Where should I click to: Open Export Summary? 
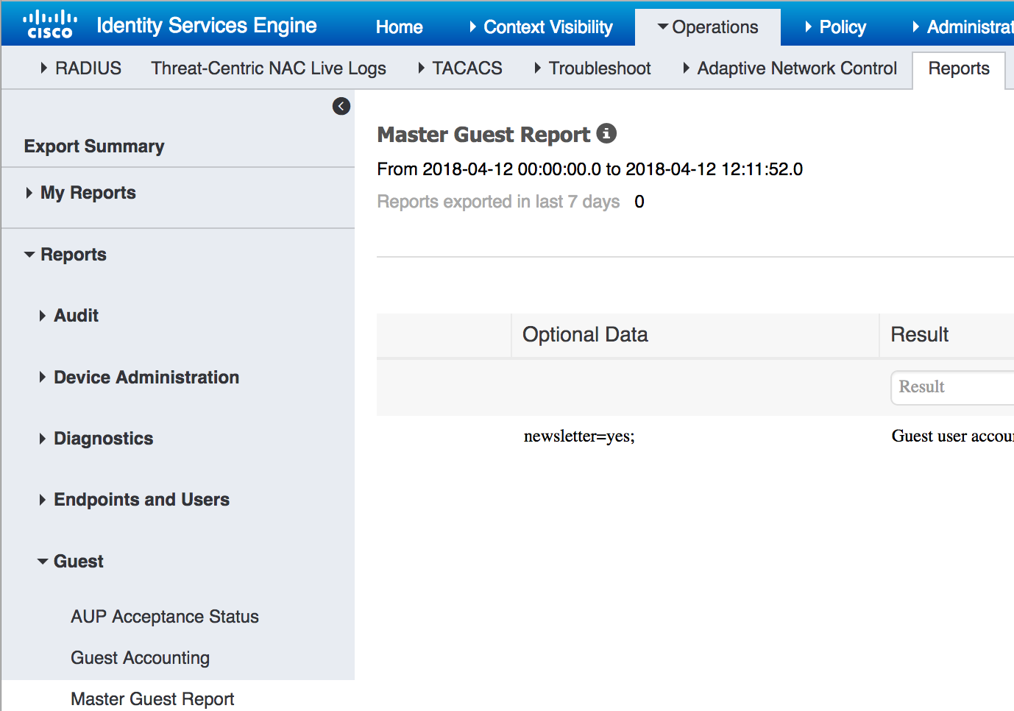click(94, 146)
